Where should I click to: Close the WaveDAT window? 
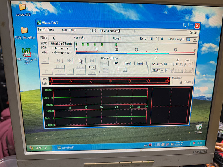point(197,26)
